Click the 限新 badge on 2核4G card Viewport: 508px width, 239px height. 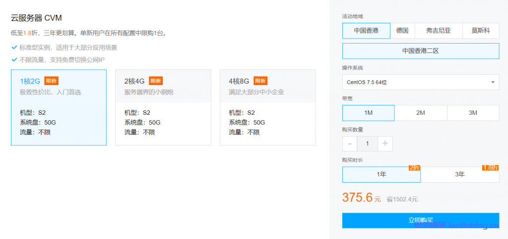156,81
